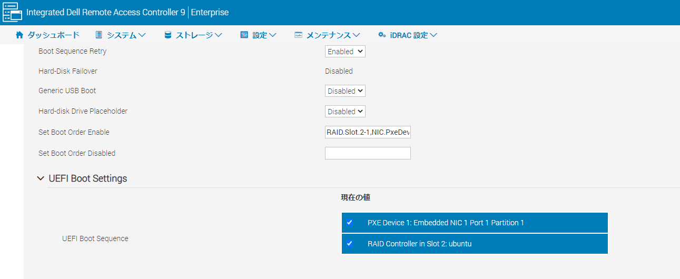The height and width of the screenshot is (279, 680).
Task: Click the システム menu icon
Action: pyautogui.click(x=98, y=35)
